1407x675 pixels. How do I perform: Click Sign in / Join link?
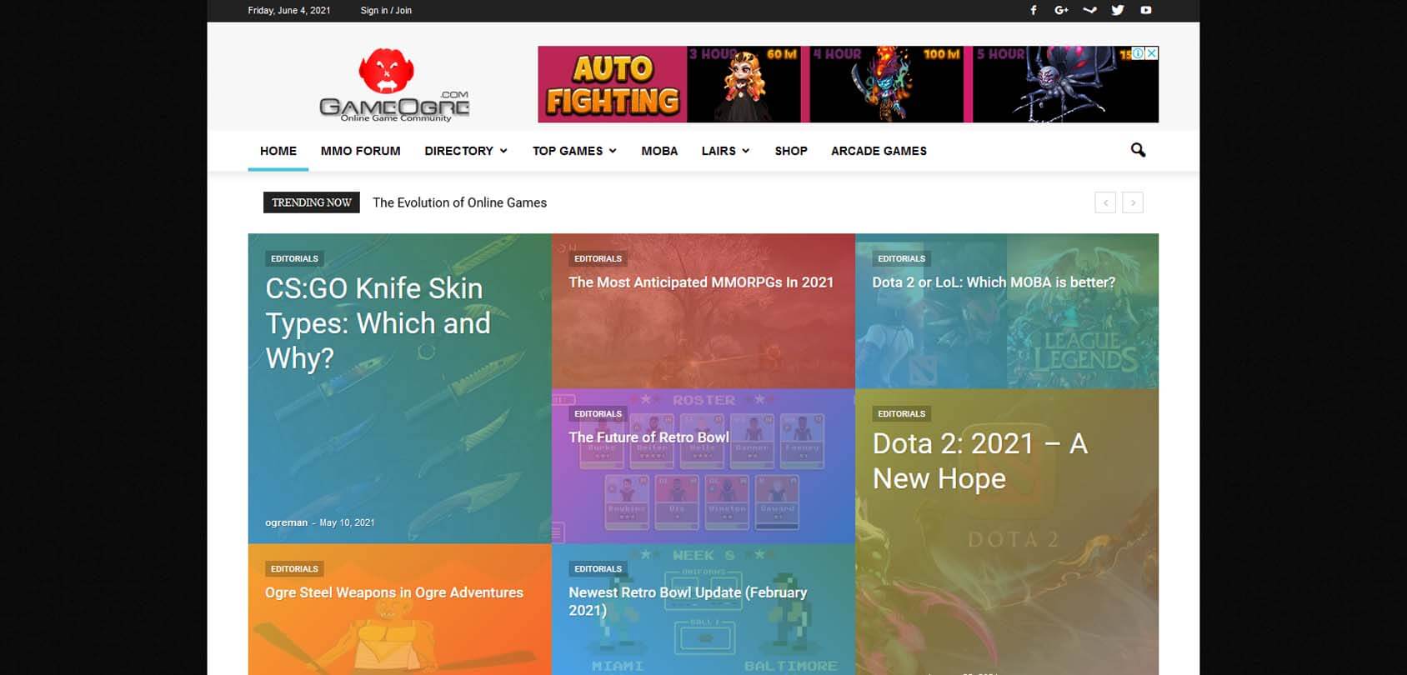[386, 10]
